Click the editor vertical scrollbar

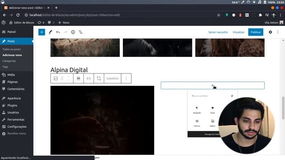(x=283, y=108)
